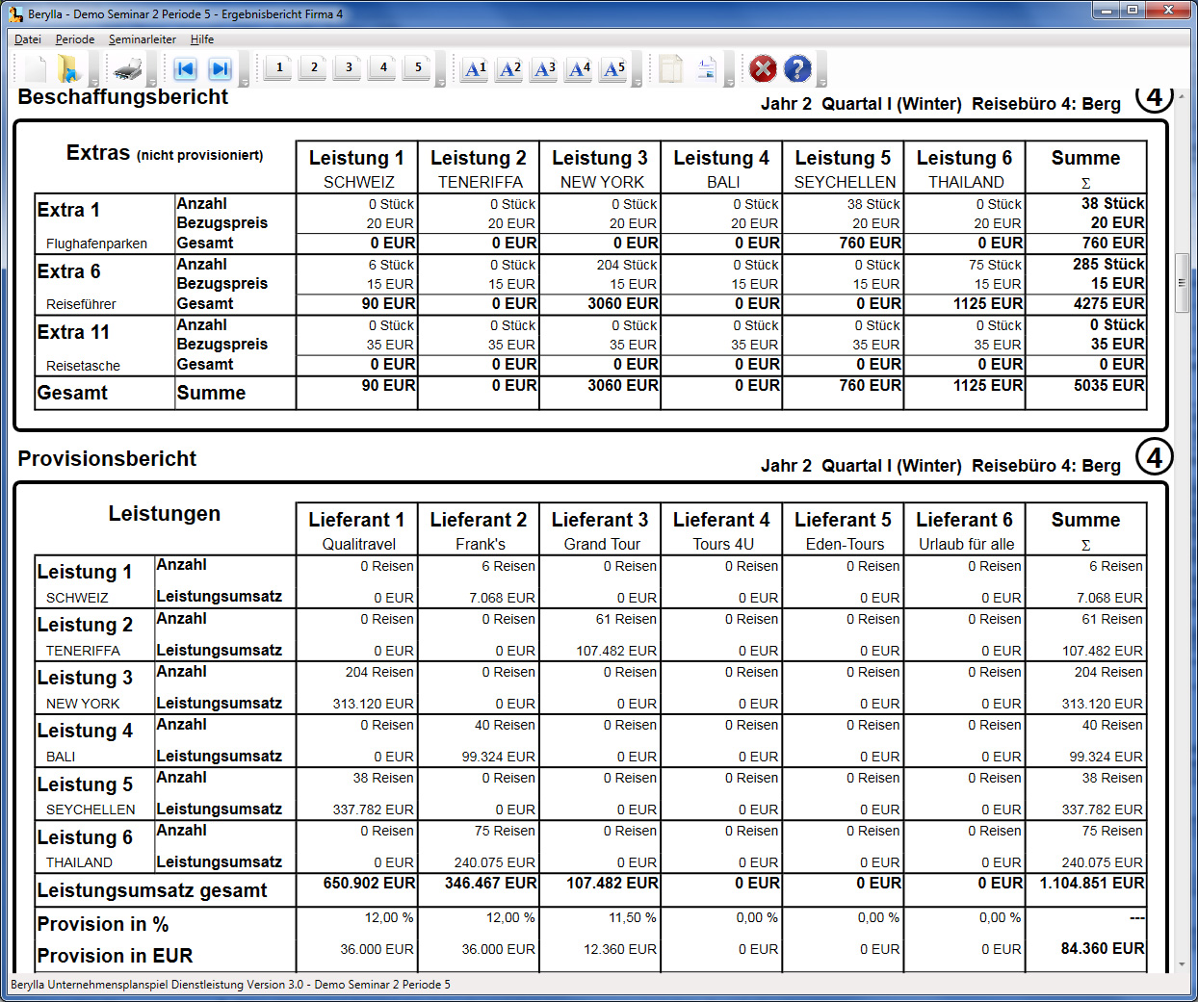Screen dimensions: 1198x1002
Task: Click the scroll down arrow at bottom right
Action: pyautogui.click(x=1182, y=963)
